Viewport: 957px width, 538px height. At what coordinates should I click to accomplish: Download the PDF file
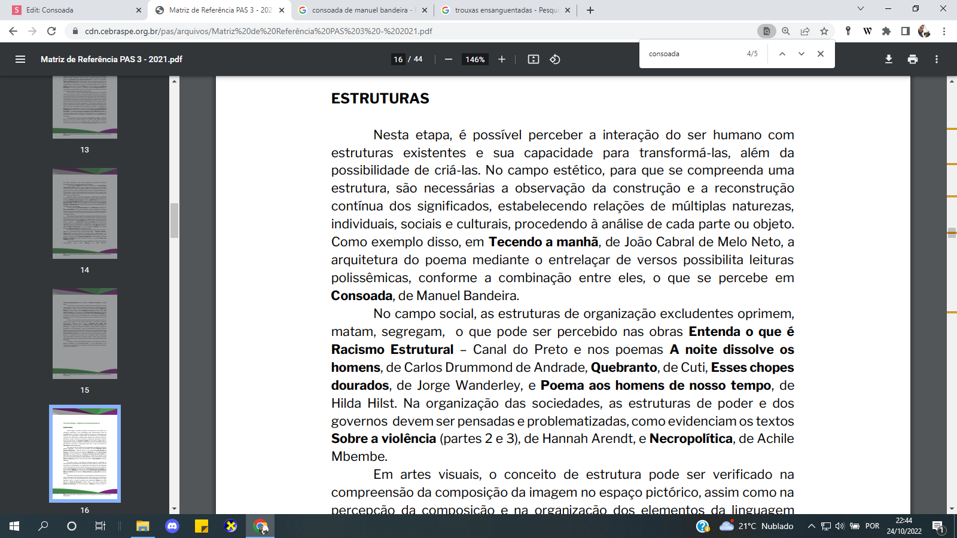(889, 59)
